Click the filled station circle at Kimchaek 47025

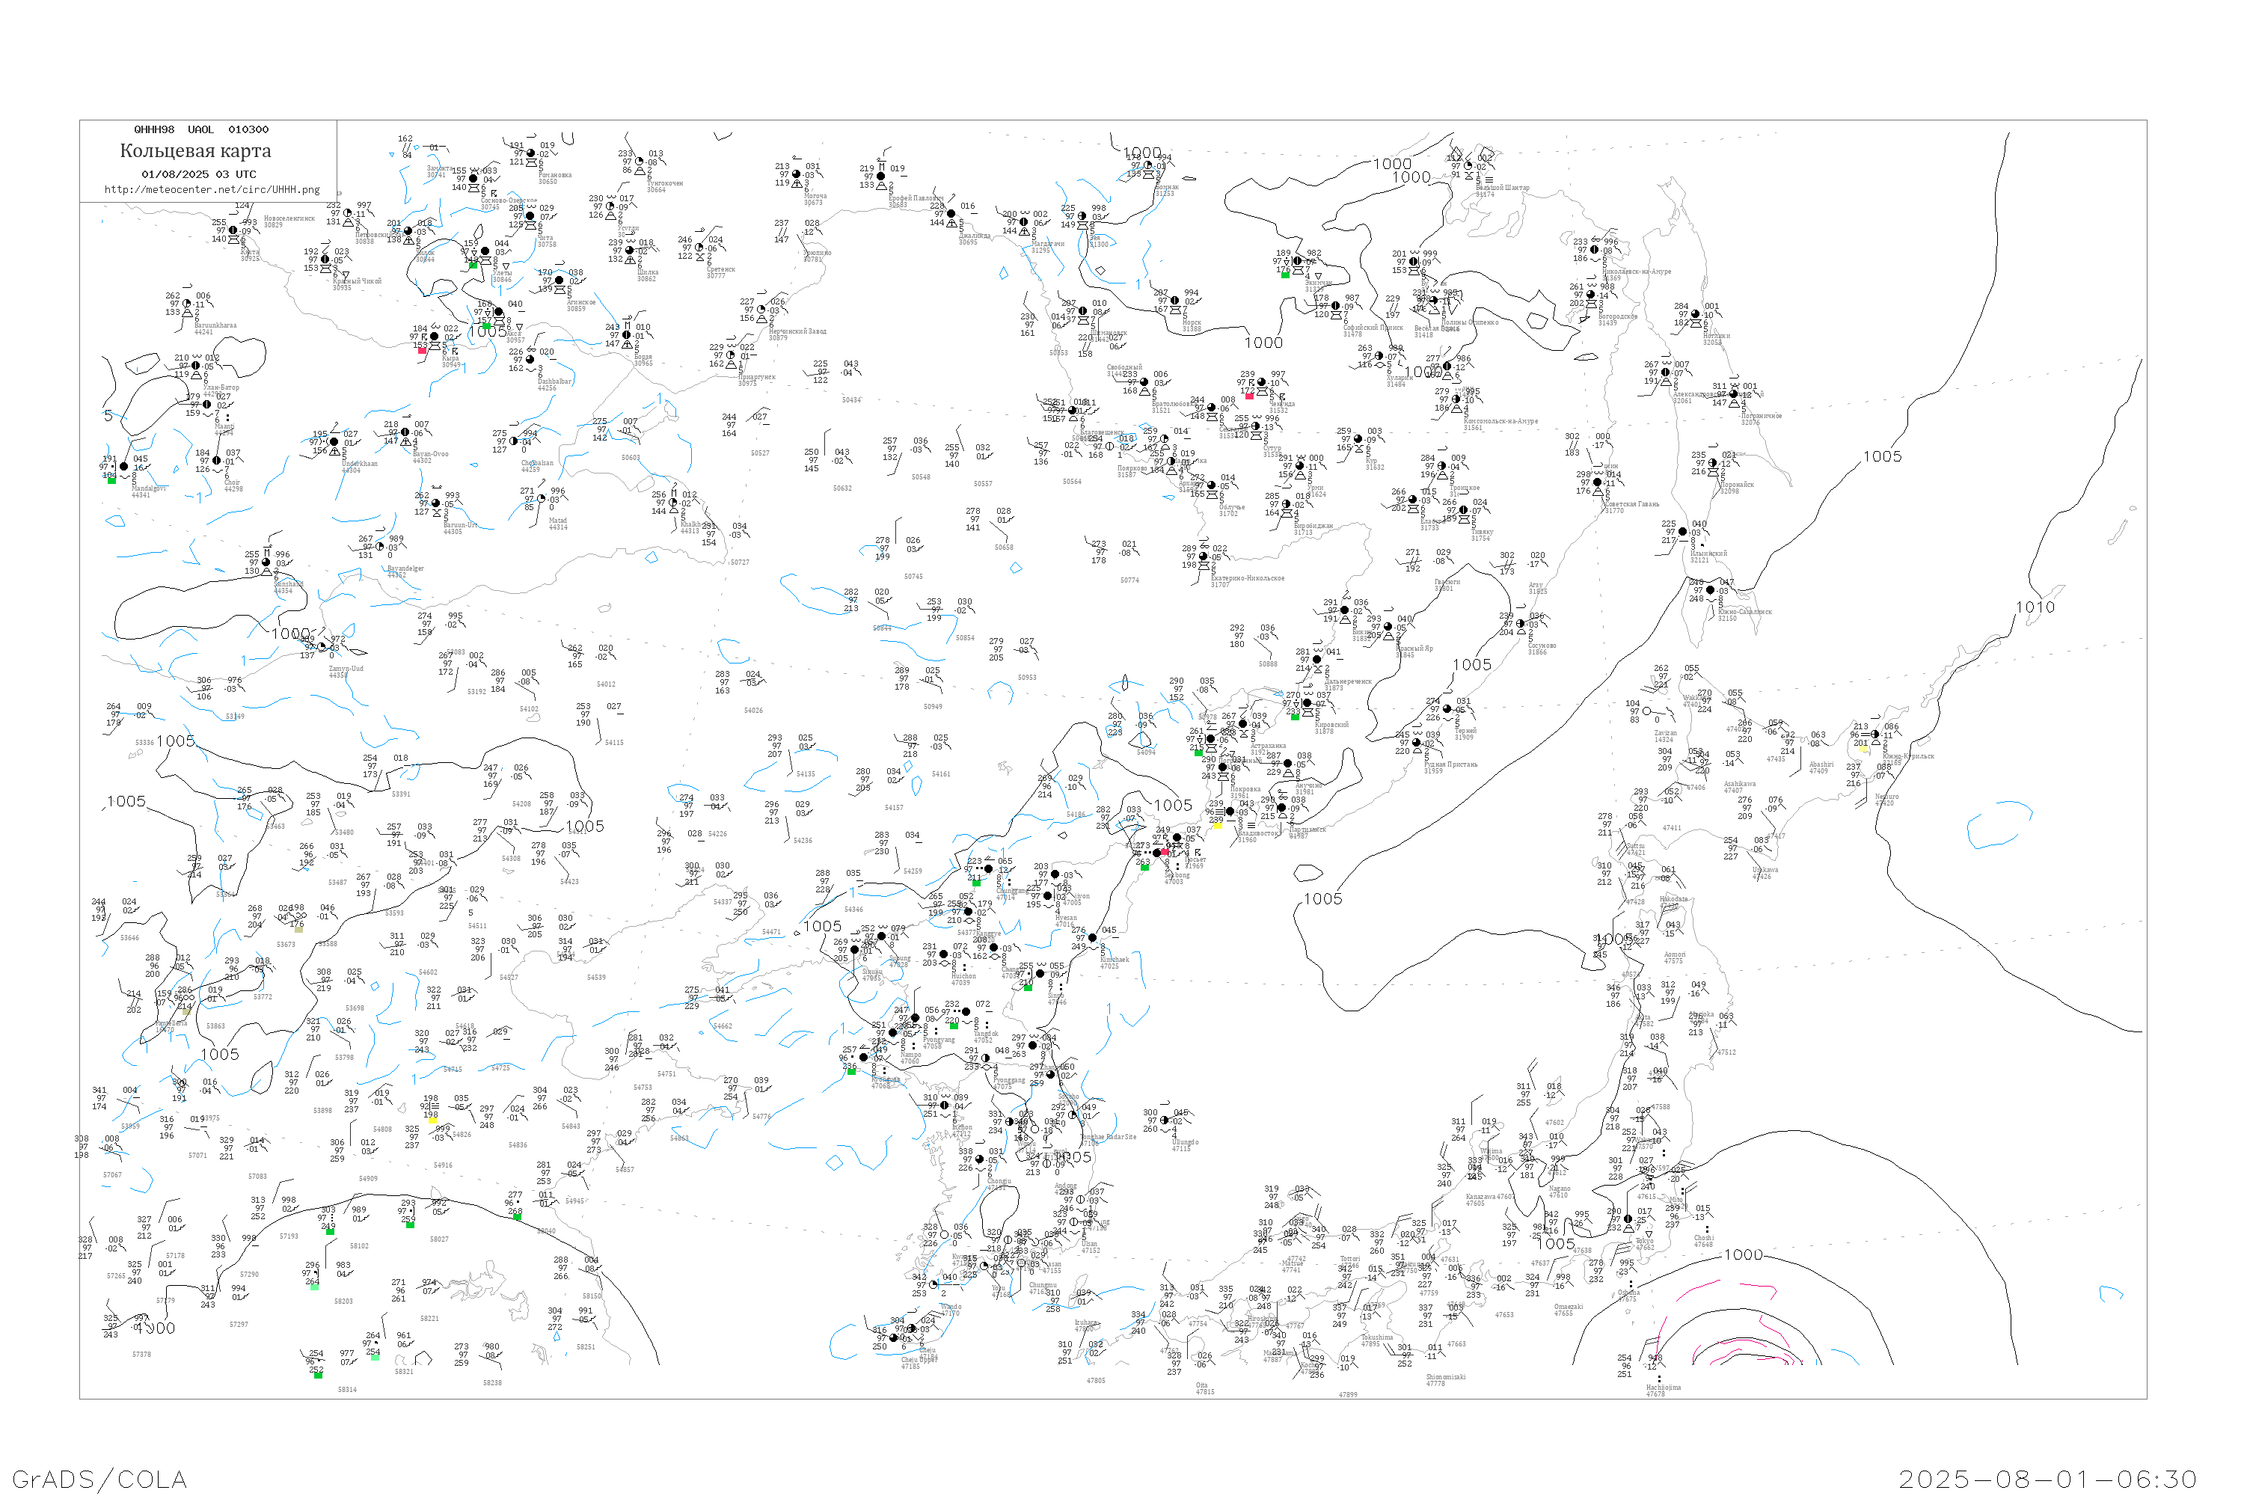pyautogui.click(x=1092, y=938)
